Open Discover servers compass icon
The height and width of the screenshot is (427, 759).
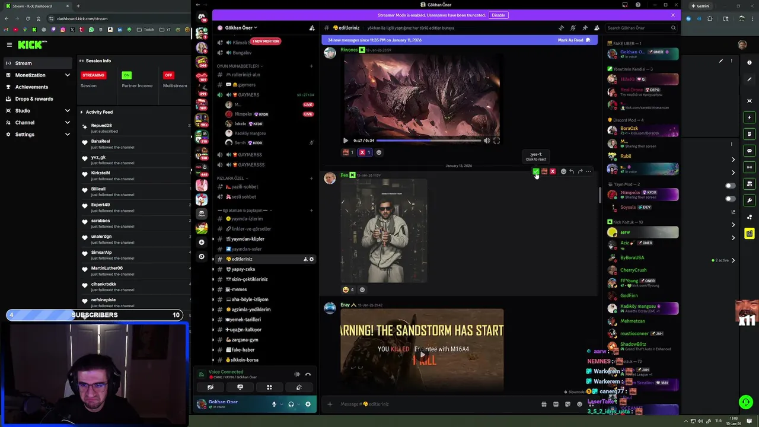click(x=202, y=257)
